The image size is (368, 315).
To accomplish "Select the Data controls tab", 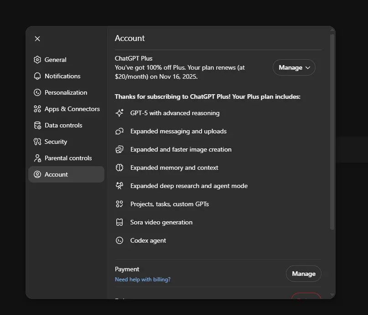I will click(x=66, y=125).
